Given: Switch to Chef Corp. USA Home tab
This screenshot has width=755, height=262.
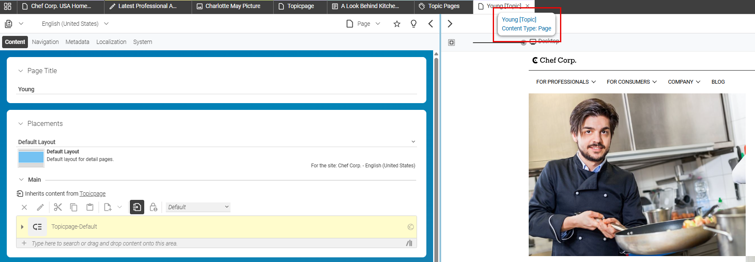Looking at the screenshot, I should pos(61,6).
